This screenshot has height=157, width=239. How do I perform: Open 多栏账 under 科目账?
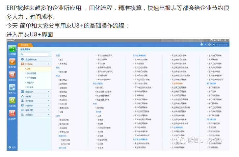(100, 136)
